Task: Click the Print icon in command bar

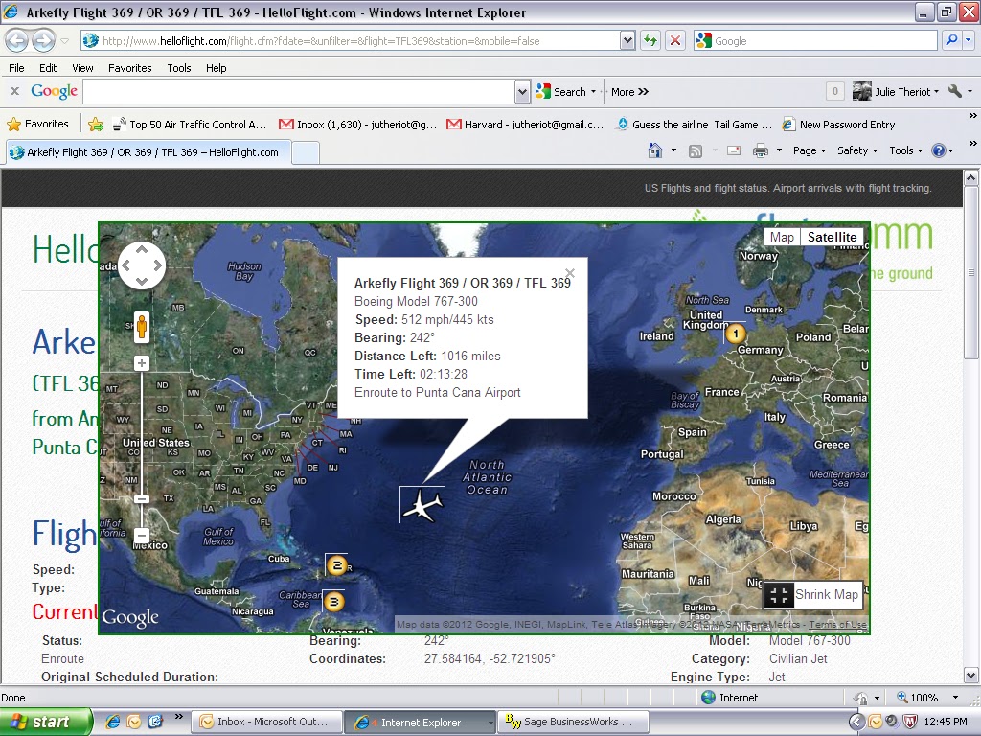Action: coord(760,150)
